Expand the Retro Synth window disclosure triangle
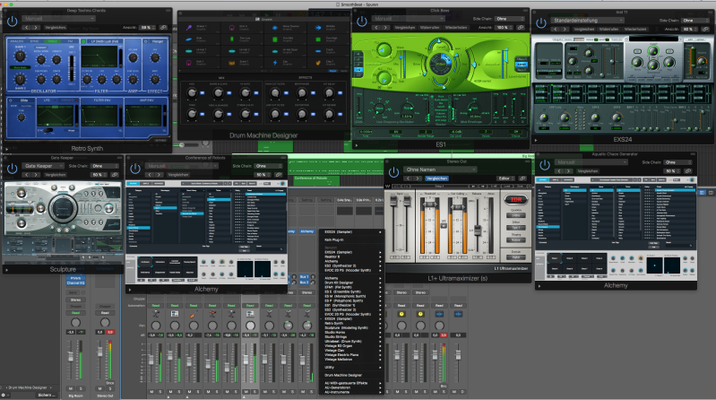This screenshot has height=400, width=716. coord(7,149)
